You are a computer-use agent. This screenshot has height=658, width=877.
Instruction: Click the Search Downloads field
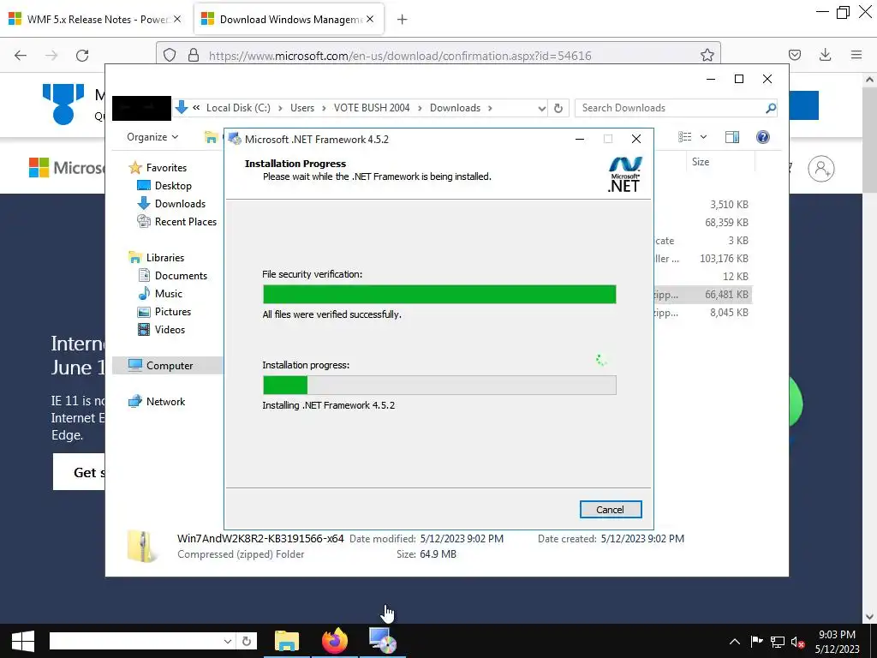click(670, 108)
